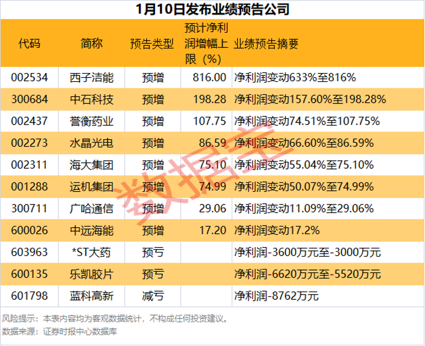Click the value 29.06

click(x=212, y=209)
